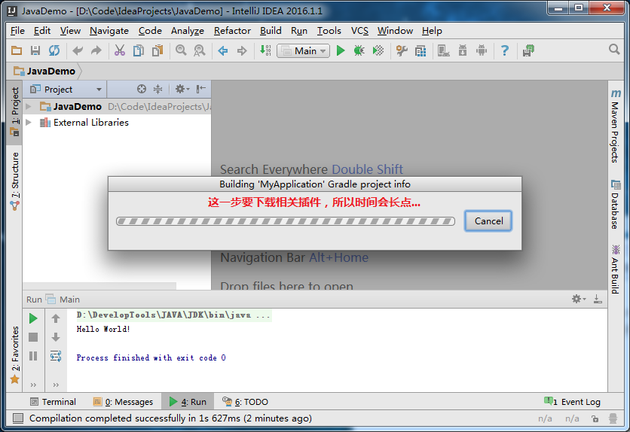630x432 pixels.
Task: Open the Window menu
Action: [x=395, y=31]
